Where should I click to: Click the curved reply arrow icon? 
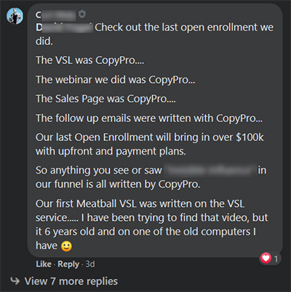coord(15,281)
